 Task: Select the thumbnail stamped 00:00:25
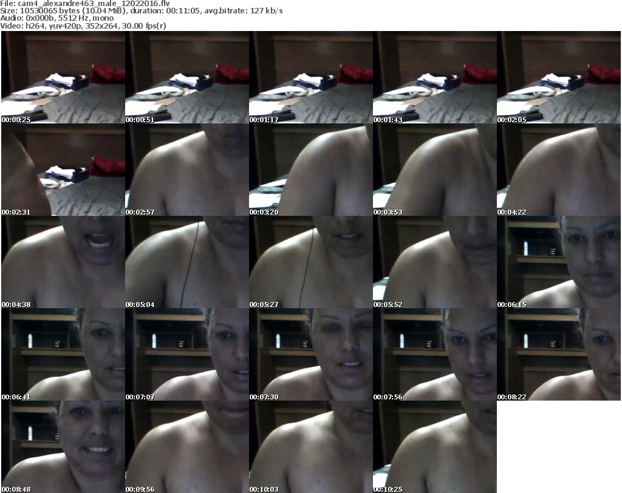(x=63, y=77)
